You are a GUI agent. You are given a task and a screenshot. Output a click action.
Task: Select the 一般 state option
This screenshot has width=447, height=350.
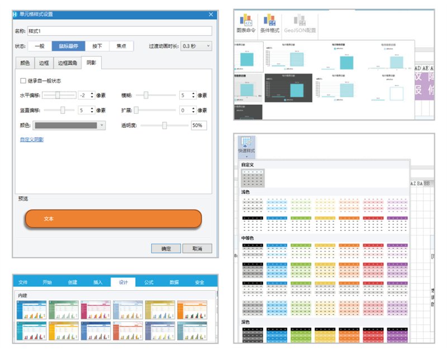[40, 46]
